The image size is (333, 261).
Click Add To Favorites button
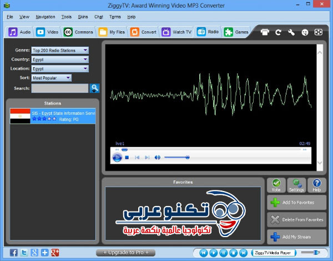tap(297, 203)
